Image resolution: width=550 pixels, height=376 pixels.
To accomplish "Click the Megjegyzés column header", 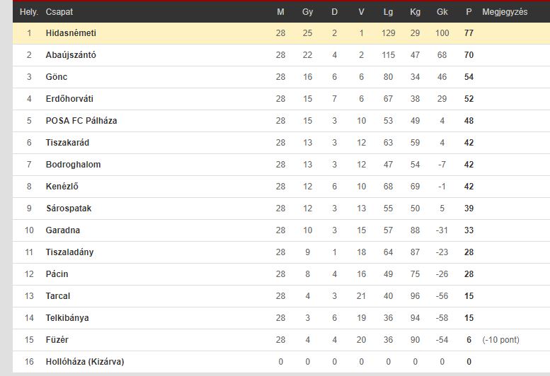I will [x=505, y=12].
